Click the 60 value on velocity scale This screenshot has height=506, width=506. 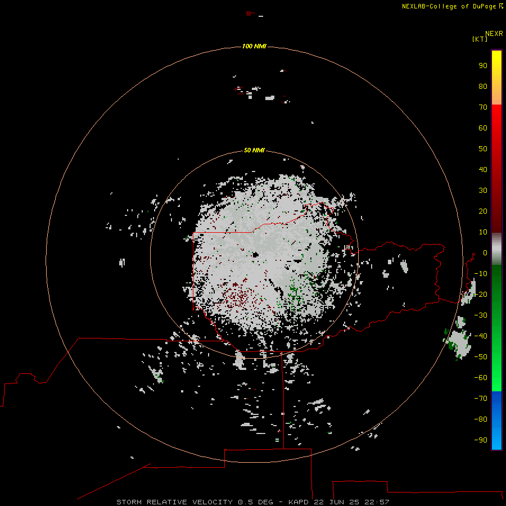[483, 128]
